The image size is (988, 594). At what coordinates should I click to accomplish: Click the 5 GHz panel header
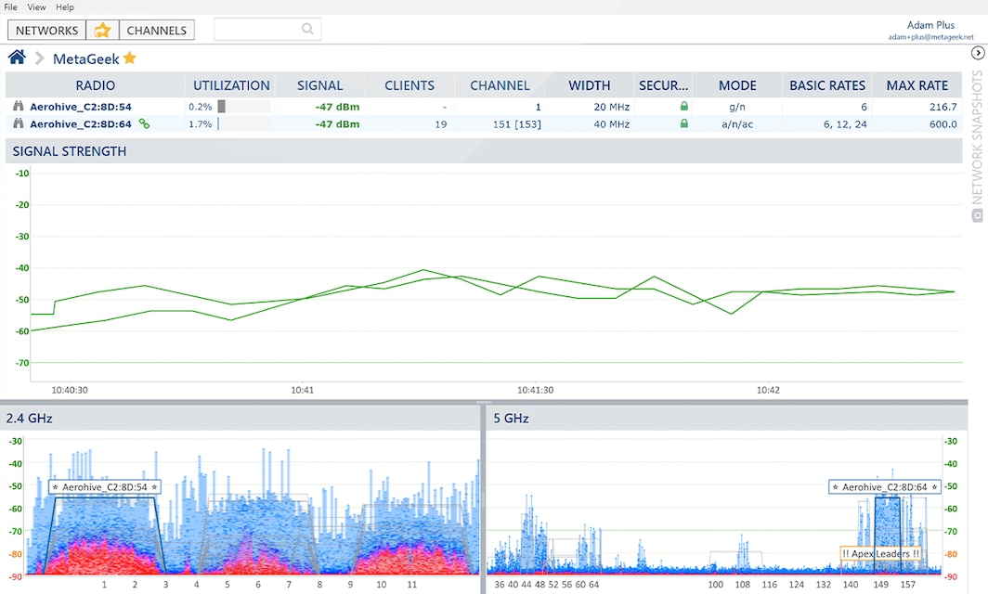click(727, 419)
